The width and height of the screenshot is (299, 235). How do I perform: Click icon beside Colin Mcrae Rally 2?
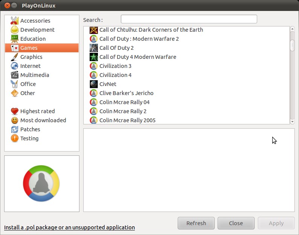click(x=94, y=111)
